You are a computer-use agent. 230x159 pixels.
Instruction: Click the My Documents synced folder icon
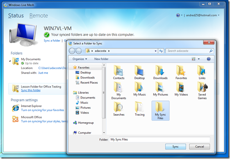16,61
